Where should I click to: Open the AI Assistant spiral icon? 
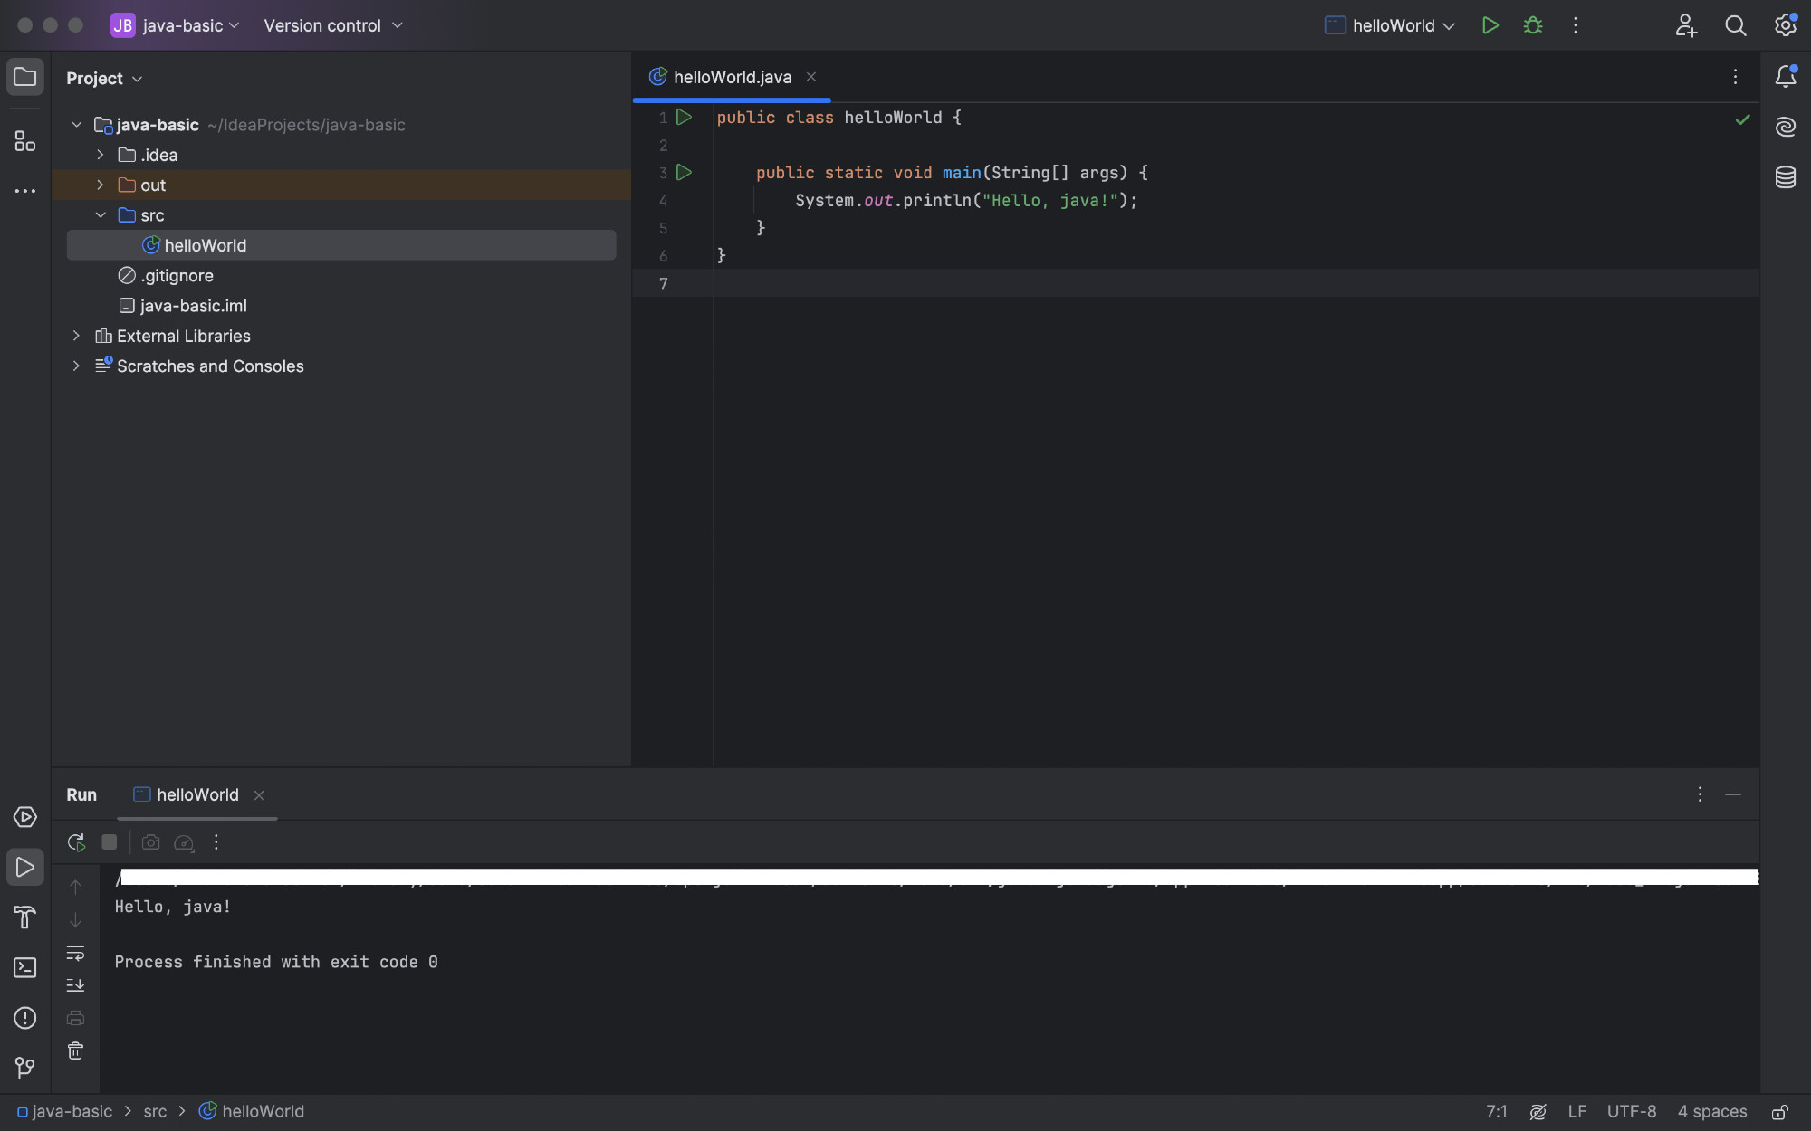pos(1786,127)
